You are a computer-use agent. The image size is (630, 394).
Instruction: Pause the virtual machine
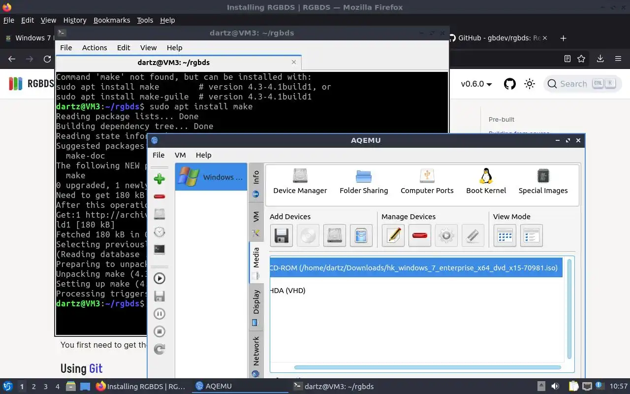pyautogui.click(x=159, y=314)
